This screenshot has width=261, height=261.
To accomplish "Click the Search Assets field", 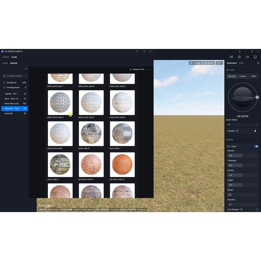I will click(x=15, y=76).
